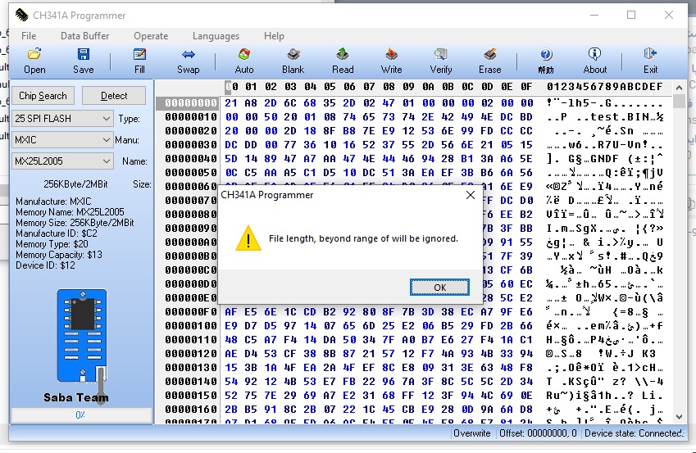Erase the chip with Erase icon
The image size is (696, 453).
click(489, 61)
